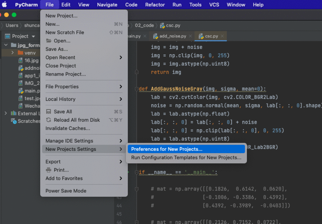
Task: Switch to the add_noise.py editor tab
Action: pyautogui.click(x=172, y=36)
